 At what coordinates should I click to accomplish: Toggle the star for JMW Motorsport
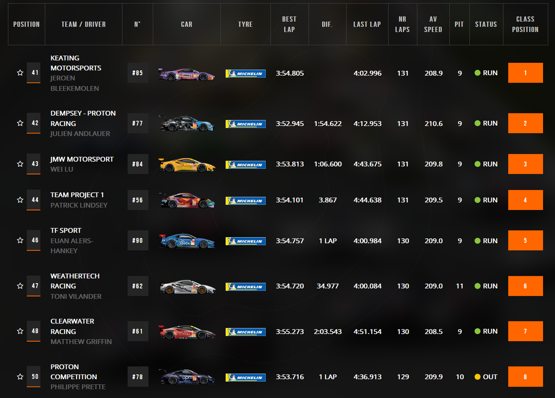tap(20, 164)
